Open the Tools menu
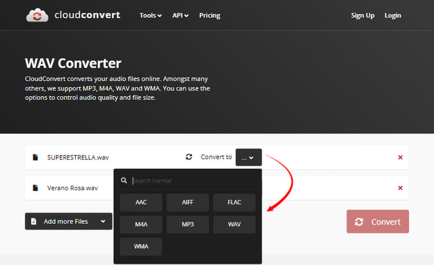Image resolution: width=434 pixels, height=265 pixels. coord(150,16)
